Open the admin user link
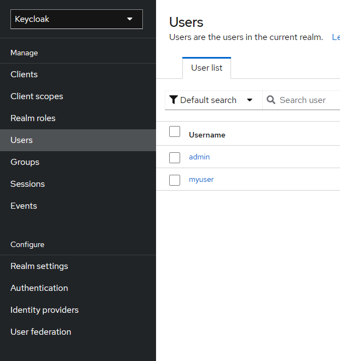The image size is (340, 361). [x=199, y=157]
